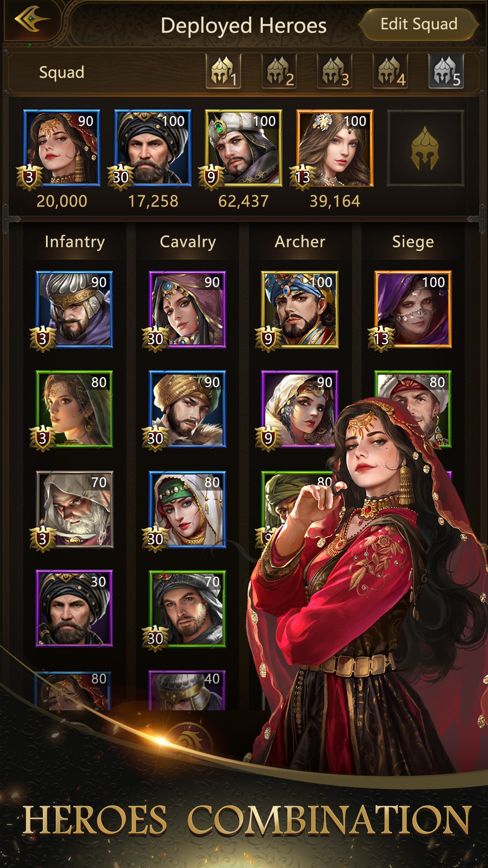
Task: Tap deployed hero with 39,164 troops
Action: coord(335,148)
